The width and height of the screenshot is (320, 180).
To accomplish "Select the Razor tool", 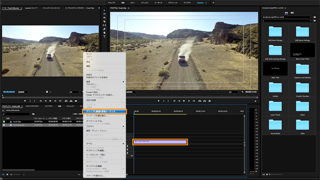I will click(x=104, y=21).
